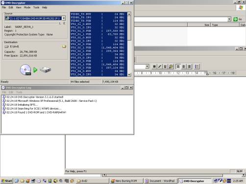The height and width of the screenshot is (184, 246).
Task: Open Explorer address bar dropdown
Action: pyautogui.click(x=229, y=19)
